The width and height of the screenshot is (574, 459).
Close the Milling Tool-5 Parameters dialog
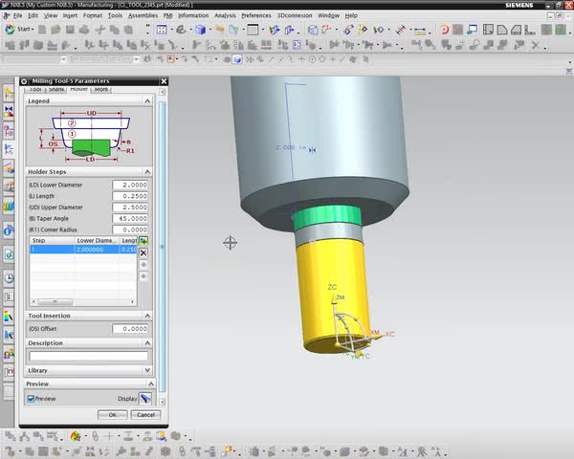[164, 81]
